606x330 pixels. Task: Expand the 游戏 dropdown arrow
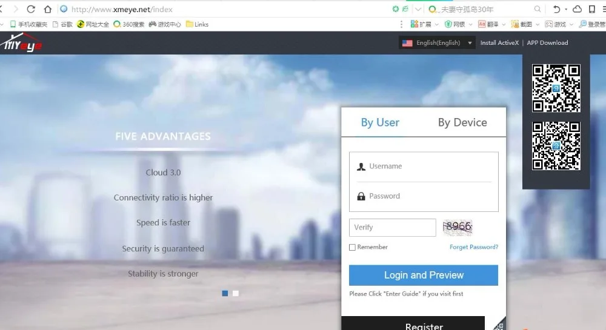[x=571, y=24]
